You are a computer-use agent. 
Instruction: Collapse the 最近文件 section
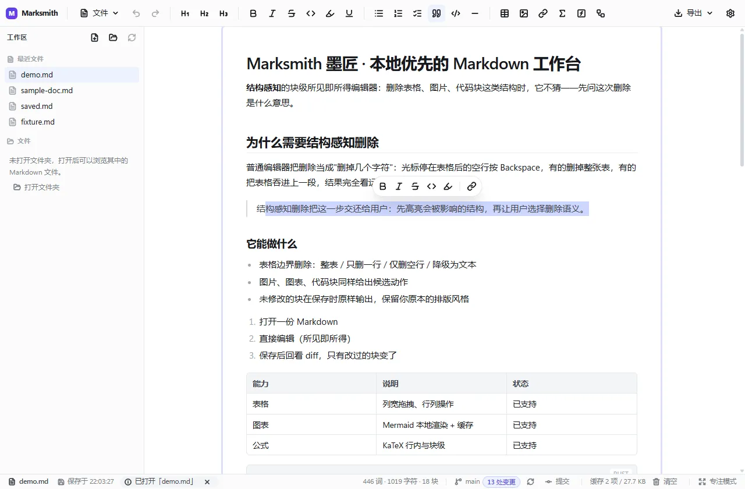pos(26,59)
